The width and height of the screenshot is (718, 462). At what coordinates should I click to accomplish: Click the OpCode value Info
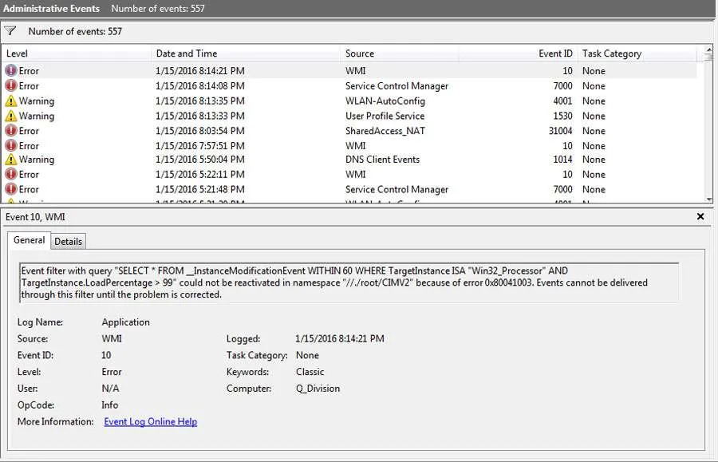tap(110, 405)
